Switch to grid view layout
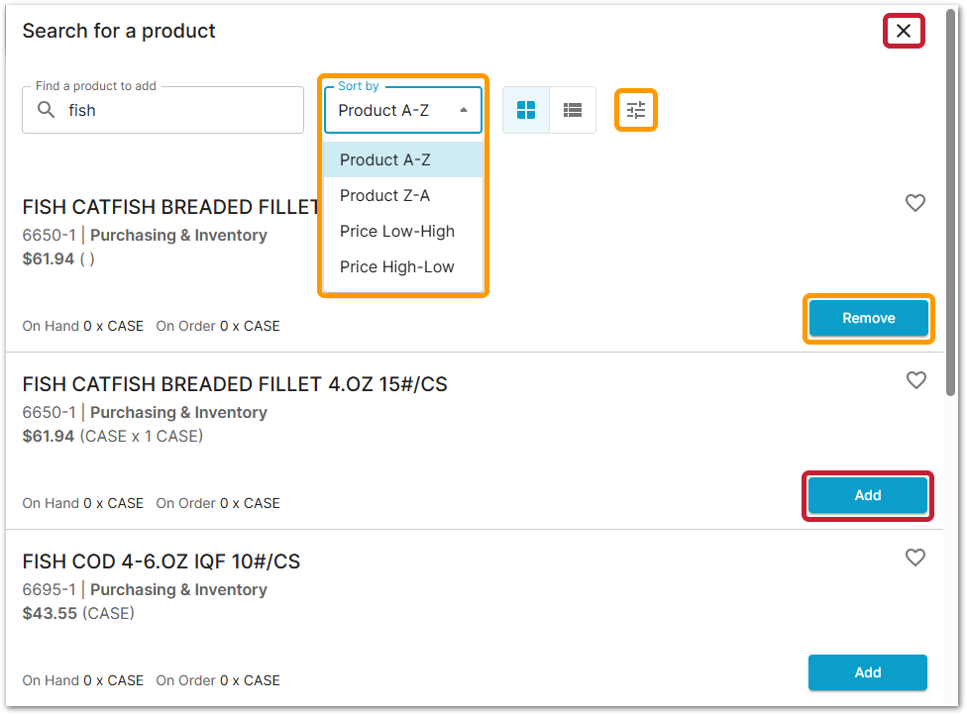 tap(526, 110)
